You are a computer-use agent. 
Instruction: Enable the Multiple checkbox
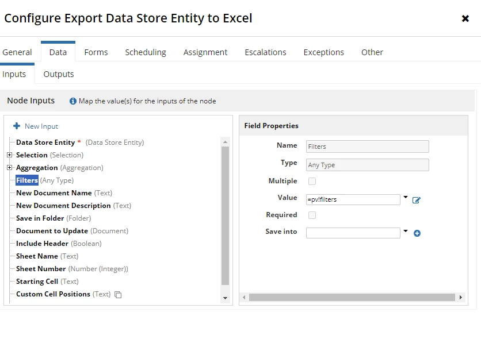click(x=312, y=182)
